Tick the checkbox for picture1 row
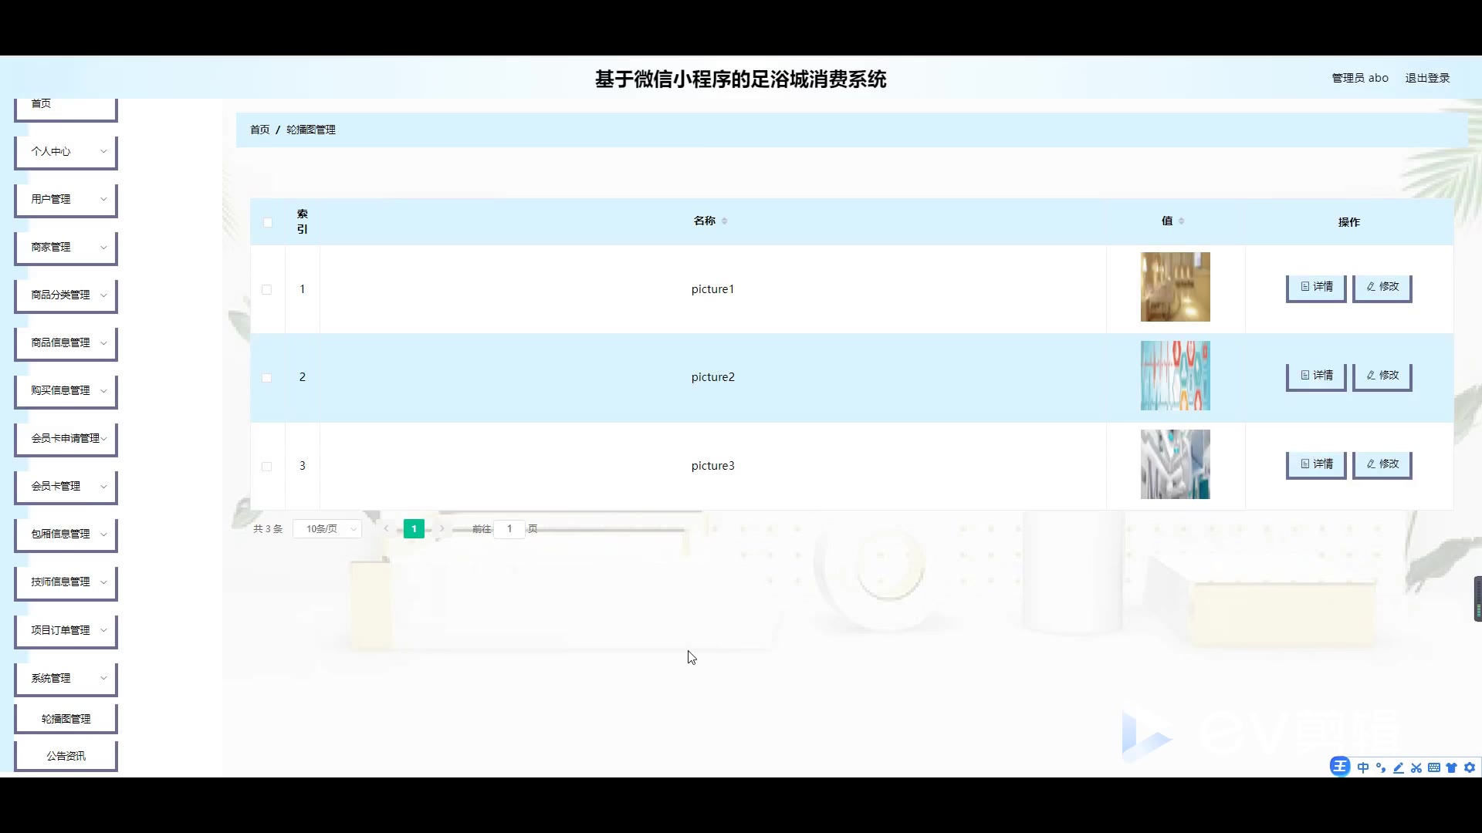This screenshot has height=833, width=1482. (x=266, y=290)
